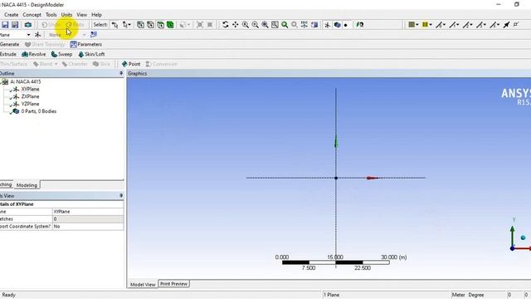Toggle the green body selection filter
531x299 pixels.
(x=170, y=25)
